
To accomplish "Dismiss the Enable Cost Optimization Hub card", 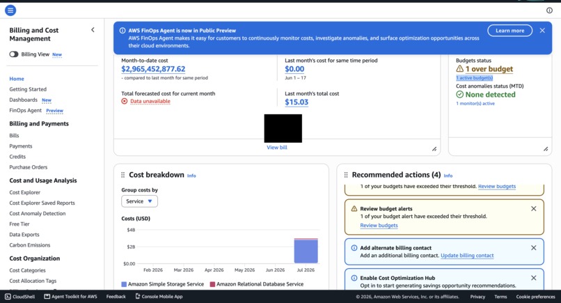I will click(x=533, y=278).
